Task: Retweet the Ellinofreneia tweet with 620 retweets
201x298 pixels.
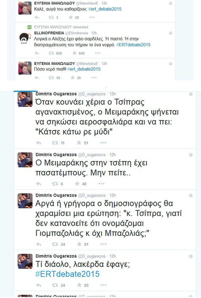Action: [x=51, y=53]
